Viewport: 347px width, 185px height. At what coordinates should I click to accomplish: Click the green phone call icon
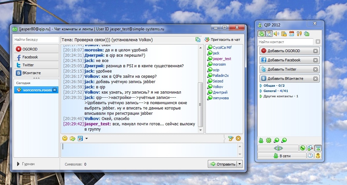(302, 148)
